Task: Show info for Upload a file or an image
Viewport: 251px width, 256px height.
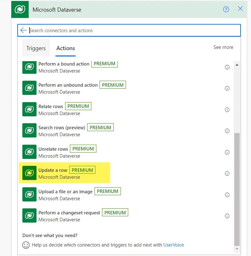Action: pyautogui.click(x=227, y=195)
